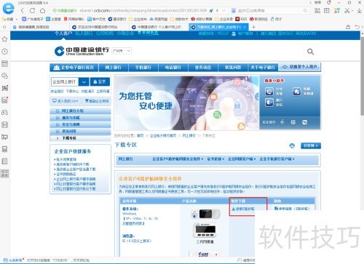Click the browser back arrow
Image resolution: width=364 pixels, height=264 pixels.
22,10
